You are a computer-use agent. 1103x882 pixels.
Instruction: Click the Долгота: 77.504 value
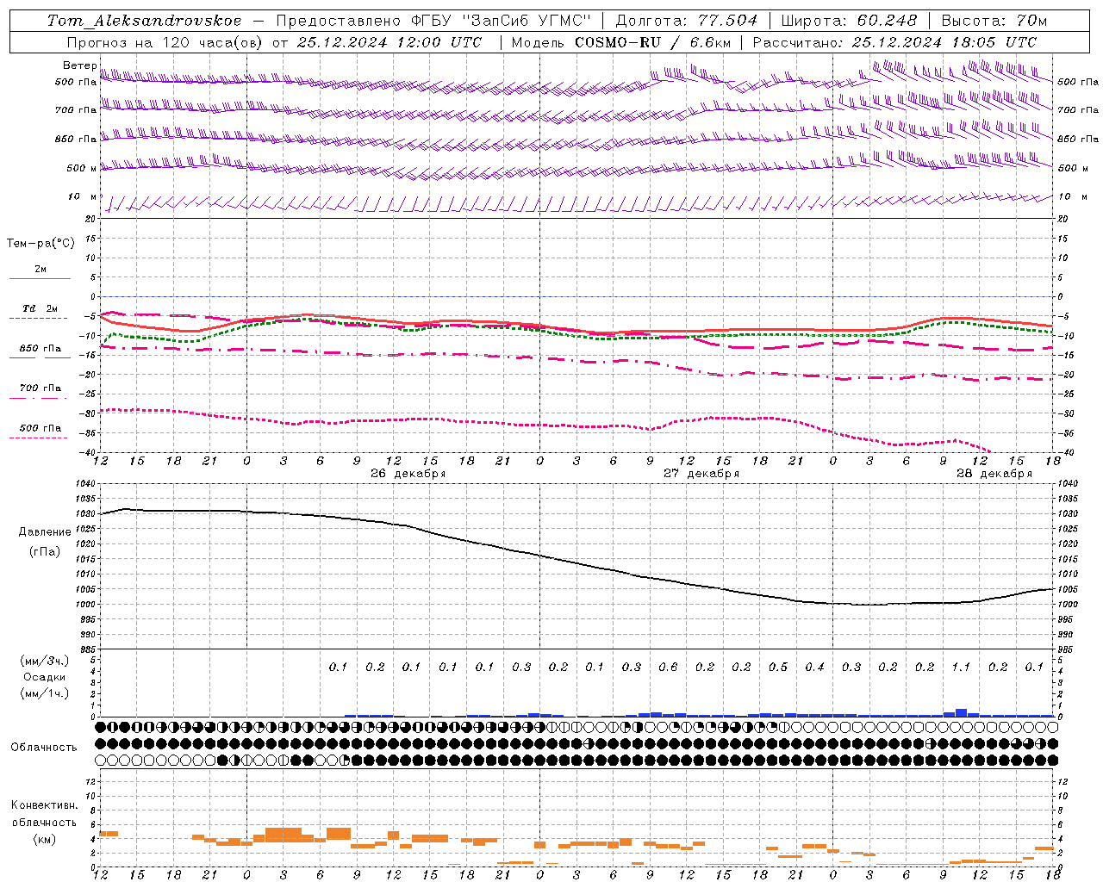[687, 21]
